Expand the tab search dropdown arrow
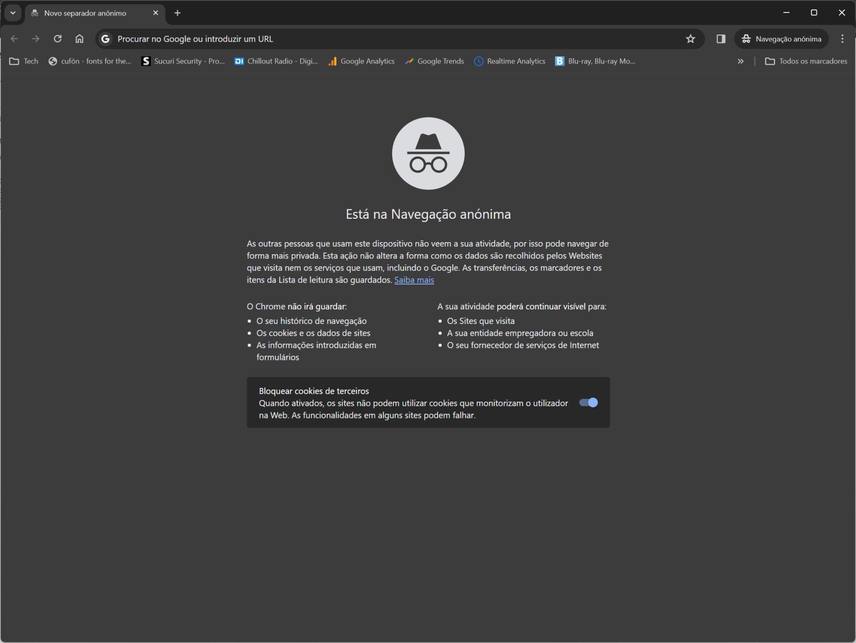This screenshot has width=856, height=643. coord(13,13)
